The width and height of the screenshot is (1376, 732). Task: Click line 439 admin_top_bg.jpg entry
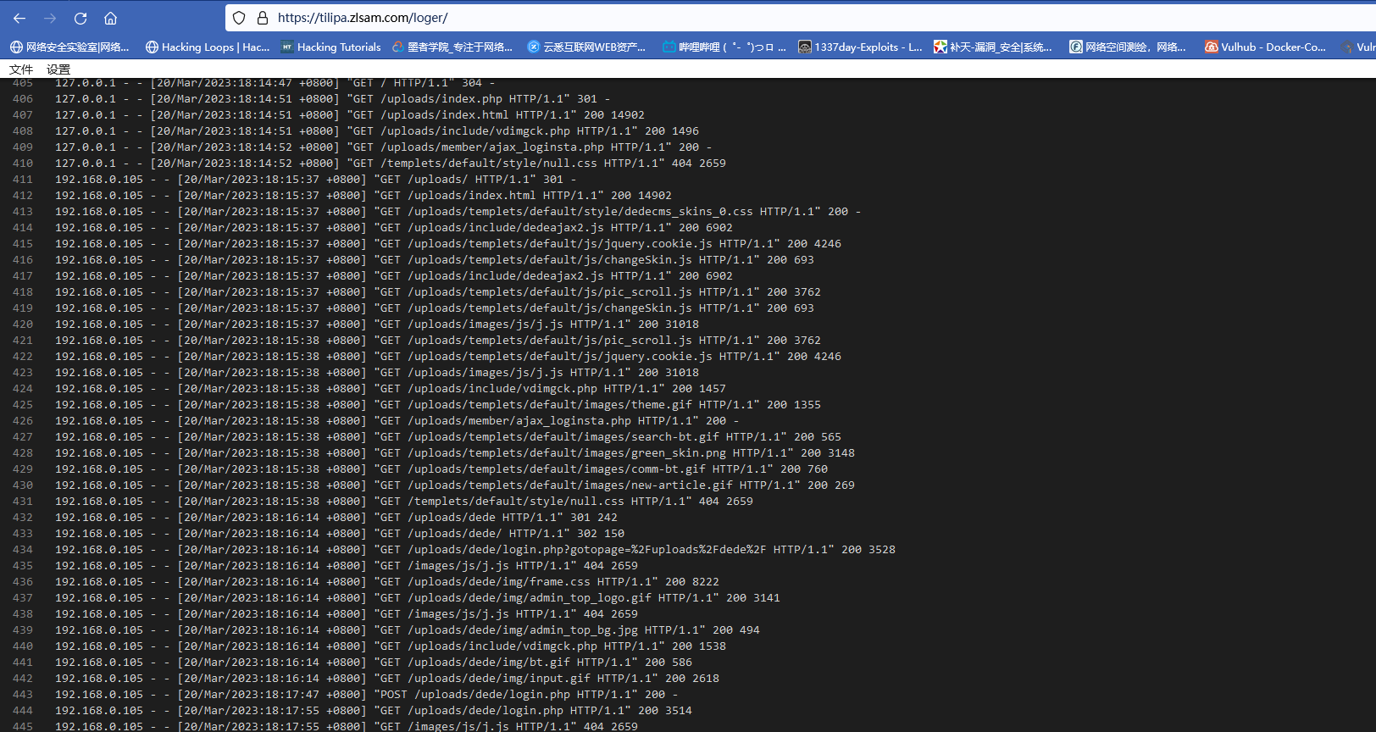point(408,630)
